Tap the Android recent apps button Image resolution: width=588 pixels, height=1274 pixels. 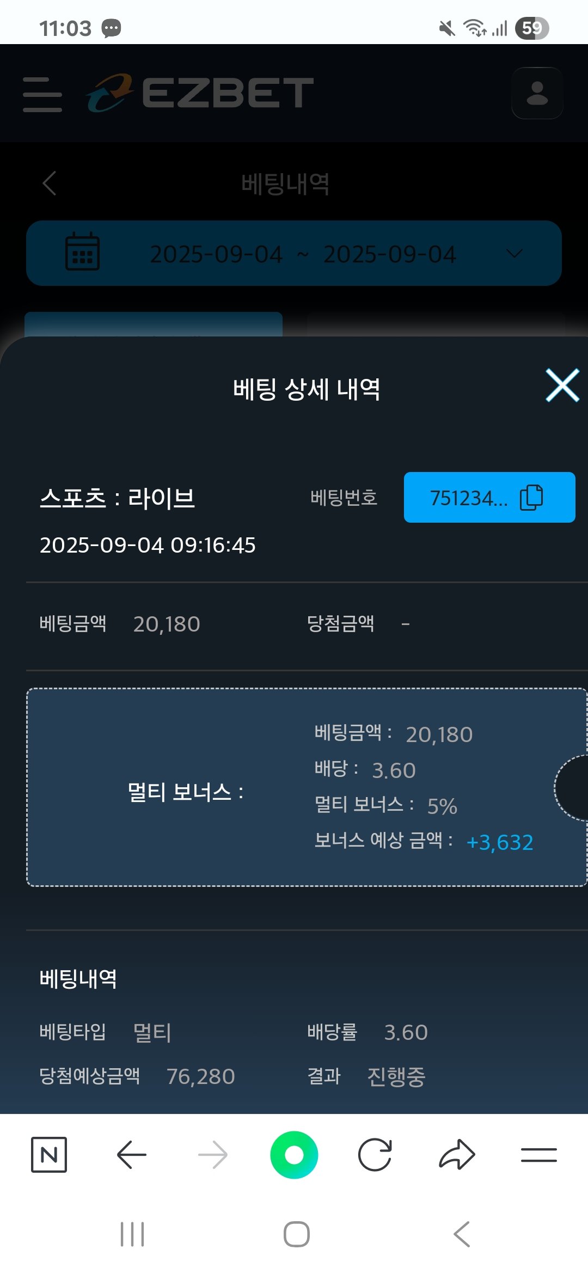(132, 1234)
